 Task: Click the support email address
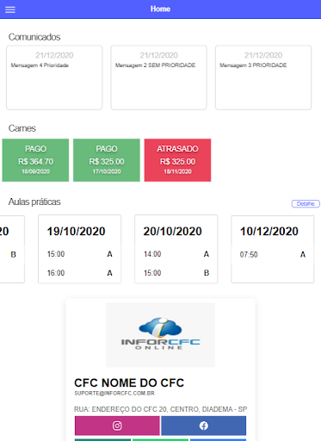114,394
